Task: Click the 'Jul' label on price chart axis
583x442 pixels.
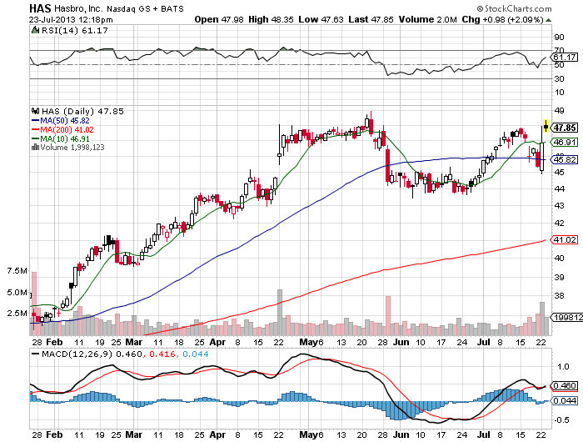Action: pyautogui.click(x=484, y=342)
